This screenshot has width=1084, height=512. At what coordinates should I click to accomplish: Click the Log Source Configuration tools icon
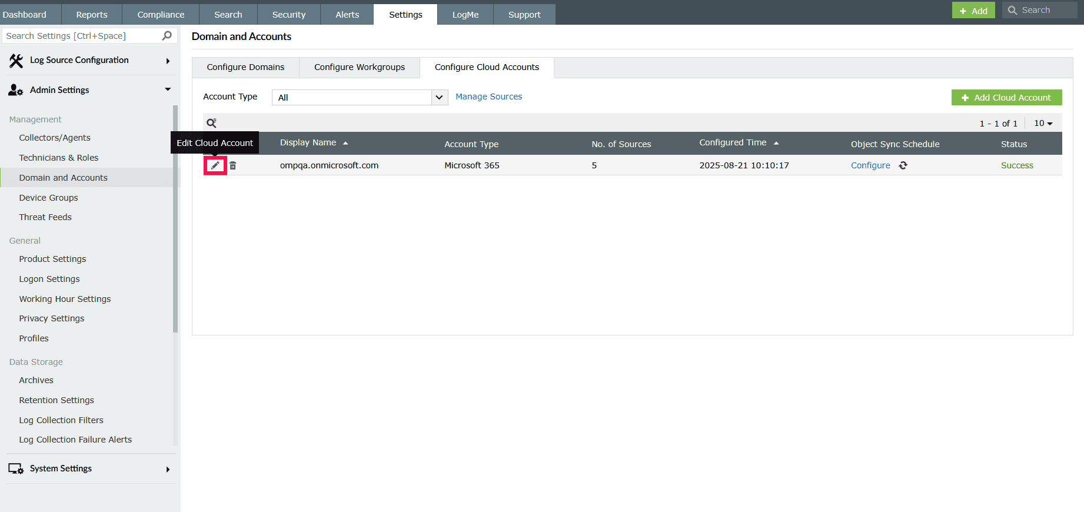point(16,61)
